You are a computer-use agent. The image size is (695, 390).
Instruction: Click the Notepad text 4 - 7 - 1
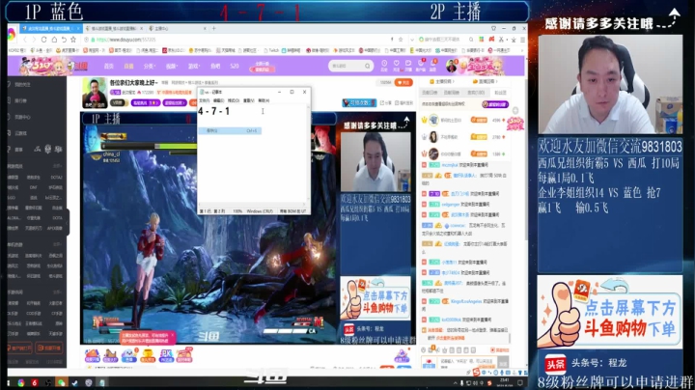[x=213, y=111]
